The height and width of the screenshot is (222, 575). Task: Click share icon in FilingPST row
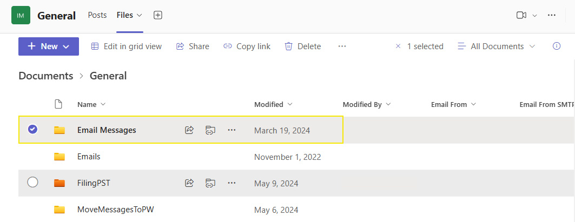pos(189,183)
